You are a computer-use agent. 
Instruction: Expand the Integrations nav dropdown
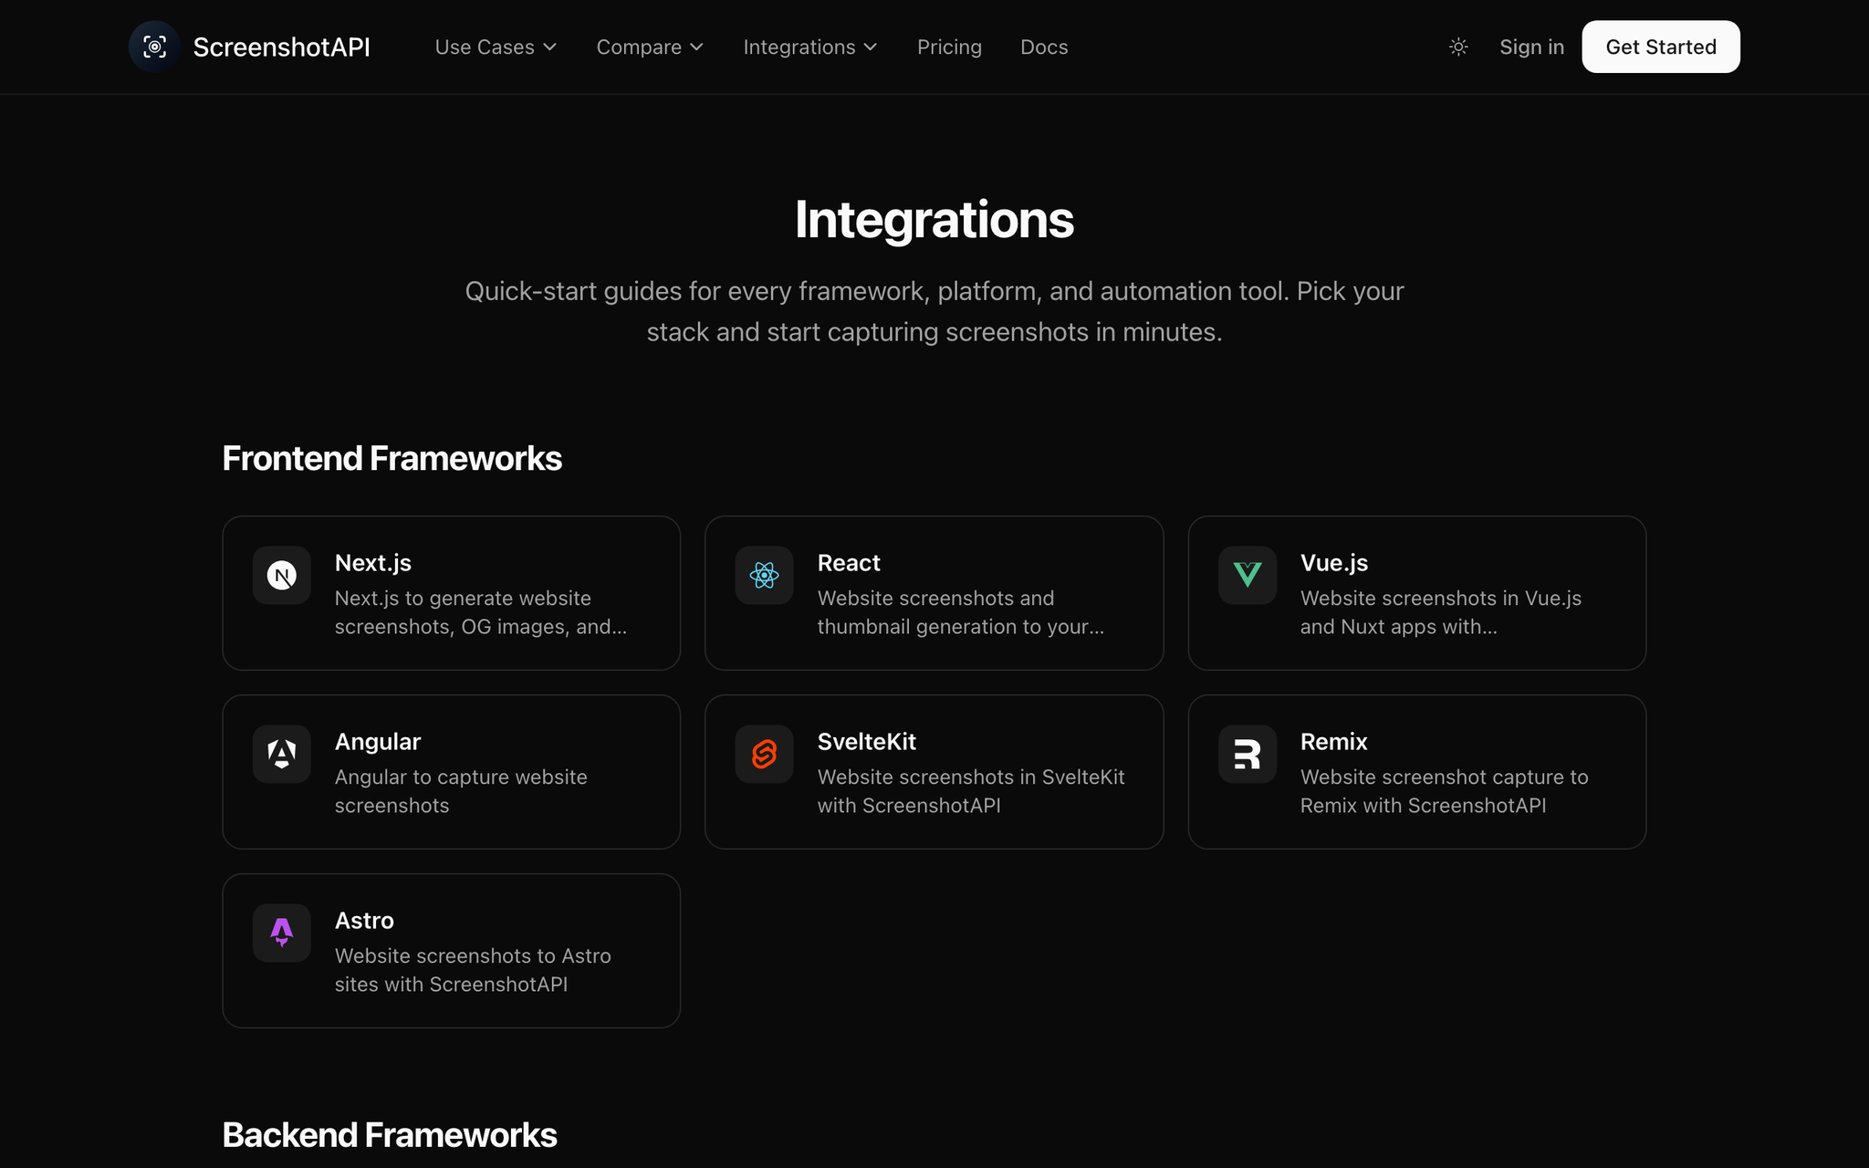(x=810, y=47)
